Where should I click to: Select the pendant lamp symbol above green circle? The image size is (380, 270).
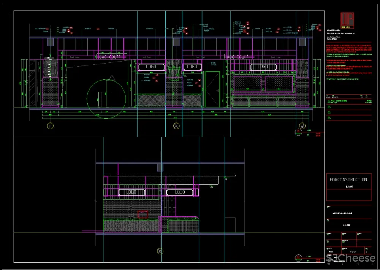(x=112, y=77)
